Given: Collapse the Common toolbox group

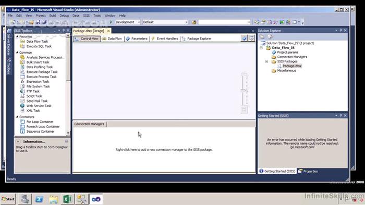Looking at the screenshot, I should pos(17,53).
